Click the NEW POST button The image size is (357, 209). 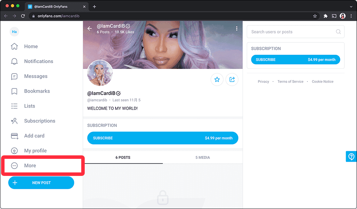click(x=41, y=183)
